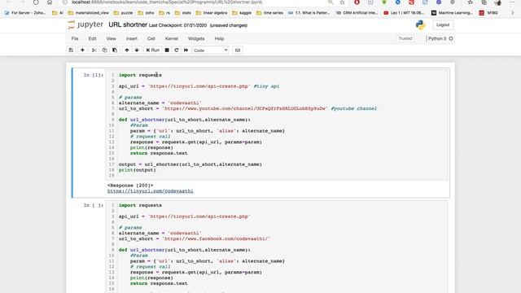This screenshot has height=293, width=521.
Task: Open the Insert menu
Action: coord(132,38)
